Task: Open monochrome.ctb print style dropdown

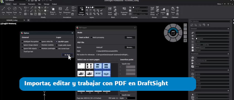Action: click(212, 61)
